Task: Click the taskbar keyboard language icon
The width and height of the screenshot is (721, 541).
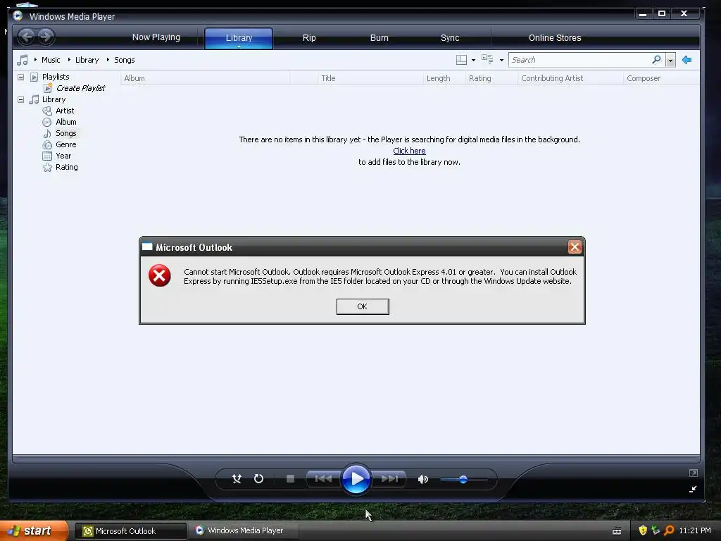Action: 617,531
